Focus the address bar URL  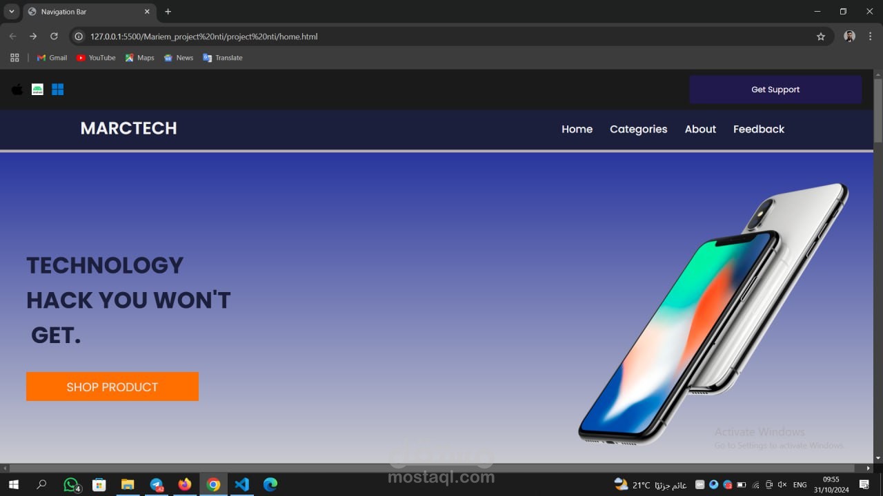pos(204,37)
